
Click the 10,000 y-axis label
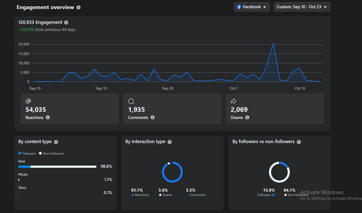tap(24, 63)
